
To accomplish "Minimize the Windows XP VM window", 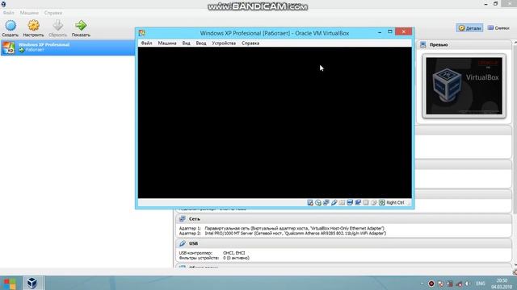I will 380,32.
